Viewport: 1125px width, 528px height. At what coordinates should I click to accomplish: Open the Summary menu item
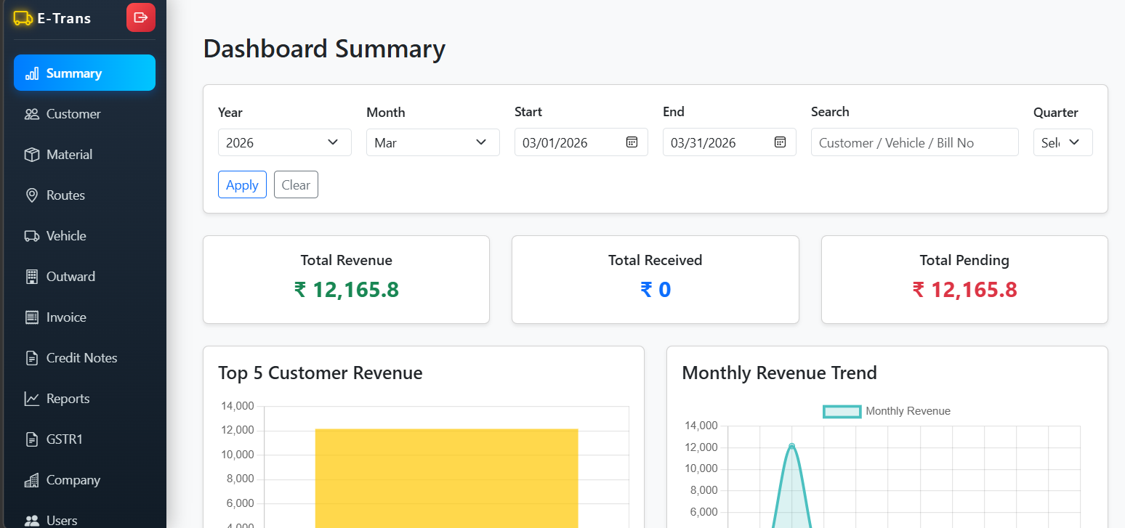click(84, 73)
